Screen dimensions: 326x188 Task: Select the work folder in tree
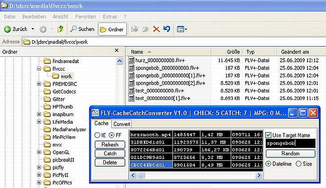click(66, 76)
